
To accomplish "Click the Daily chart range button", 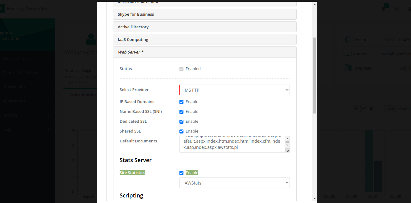I will pyautogui.click(x=390, y=108).
